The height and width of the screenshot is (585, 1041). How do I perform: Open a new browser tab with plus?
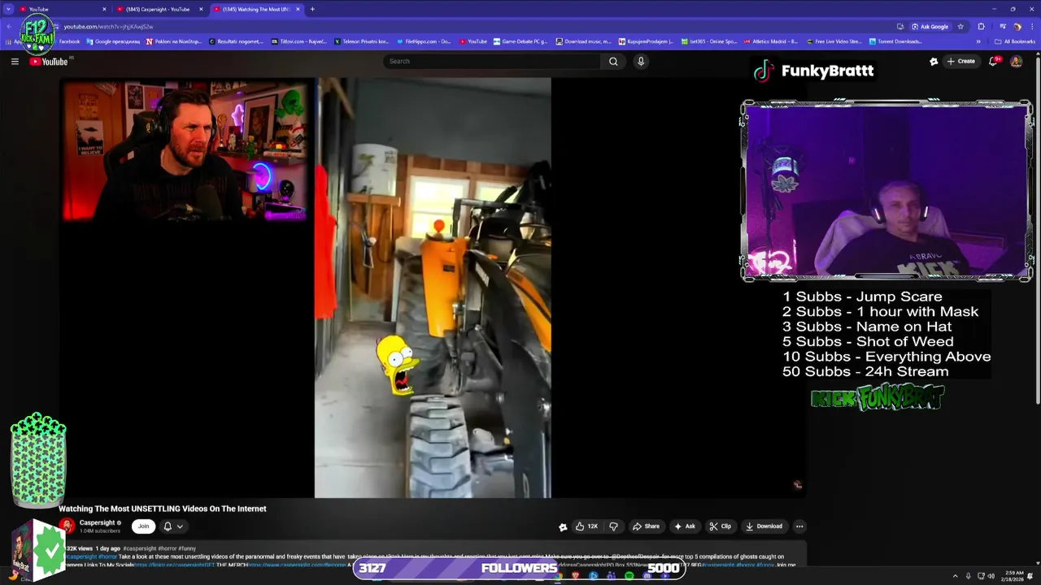(x=312, y=9)
